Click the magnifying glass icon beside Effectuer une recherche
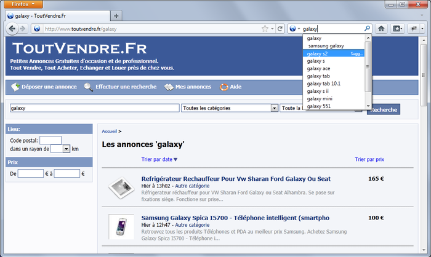This screenshot has height=257, width=431. click(89, 87)
